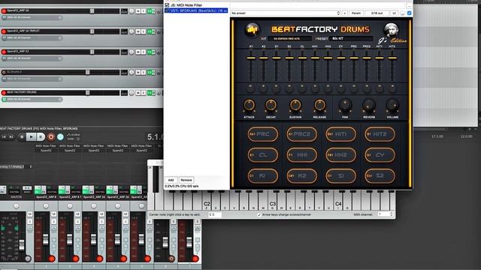Click the ATTACK knob in Beat Factory Drums
This screenshot has width=481, height=270.
click(249, 105)
